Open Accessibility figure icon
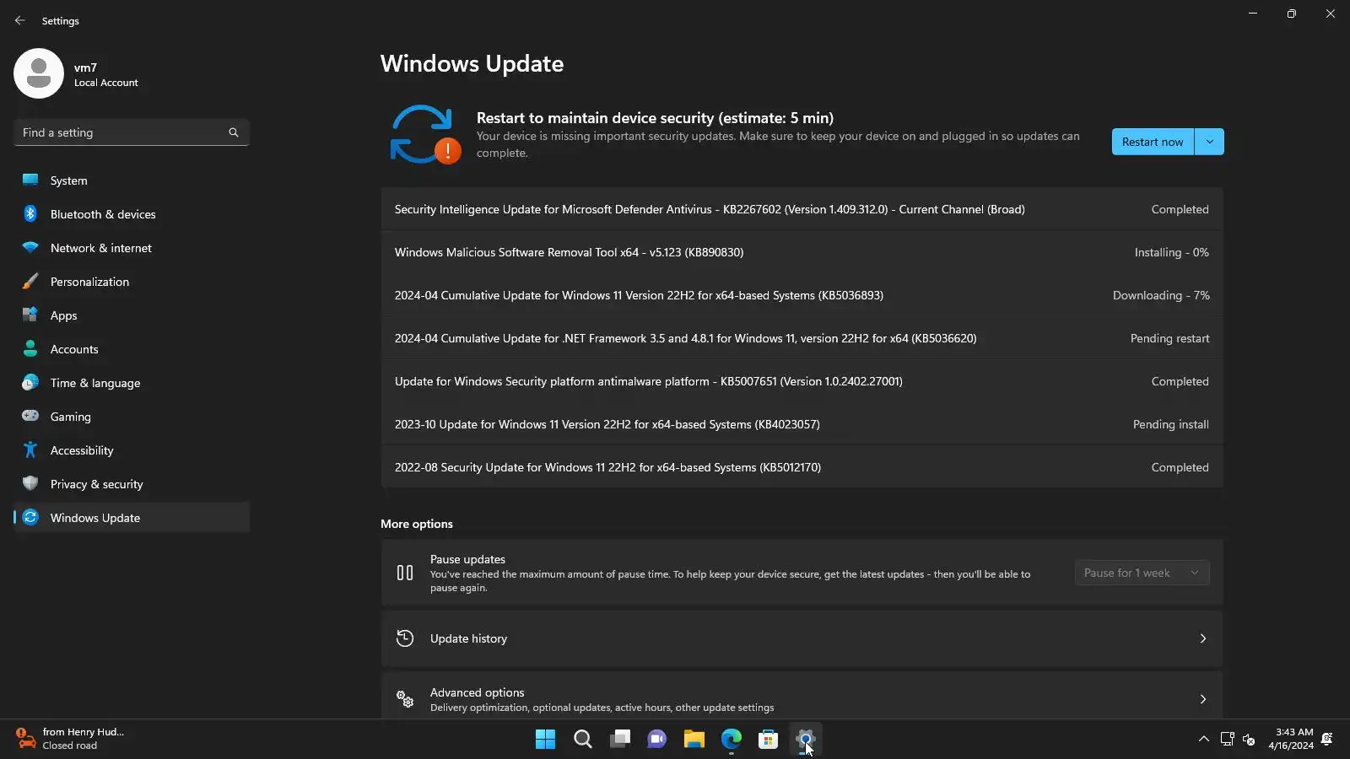 [30, 449]
